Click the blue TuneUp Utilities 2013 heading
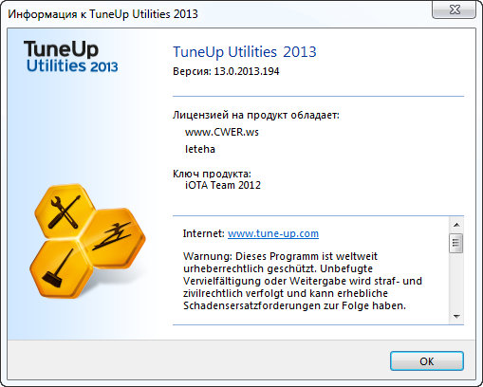This screenshot has height=387, width=483. (x=245, y=52)
